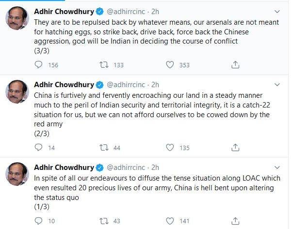Share the (3/3) tweet
This screenshot has width=291, height=229.
pyautogui.click(x=235, y=65)
